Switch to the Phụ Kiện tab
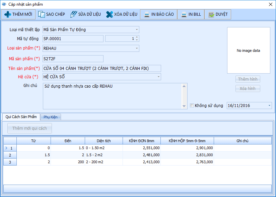The width and height of the screenshot is (276, 197). (51, 117)
